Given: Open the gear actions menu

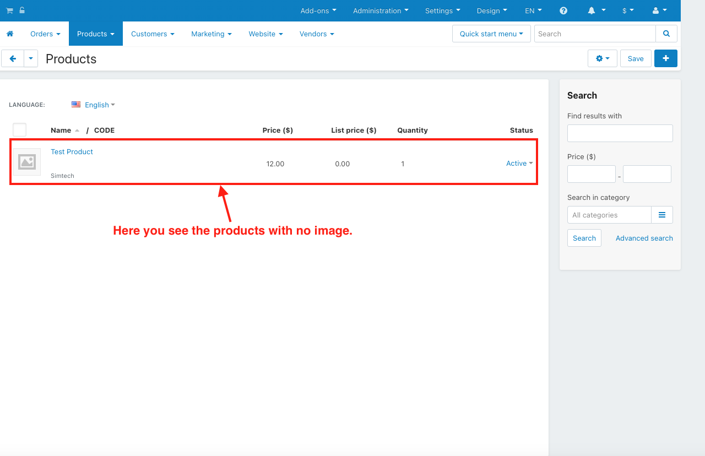Looking at the screenshot, I should [x=603, y=58].
